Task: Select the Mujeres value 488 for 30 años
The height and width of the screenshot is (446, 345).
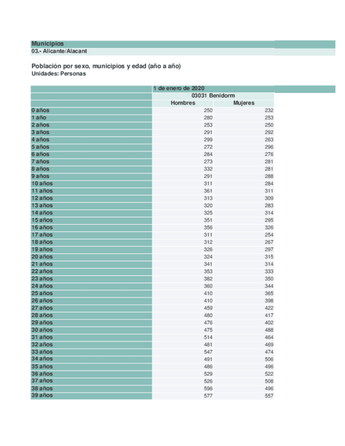Action: coord(269,330)
